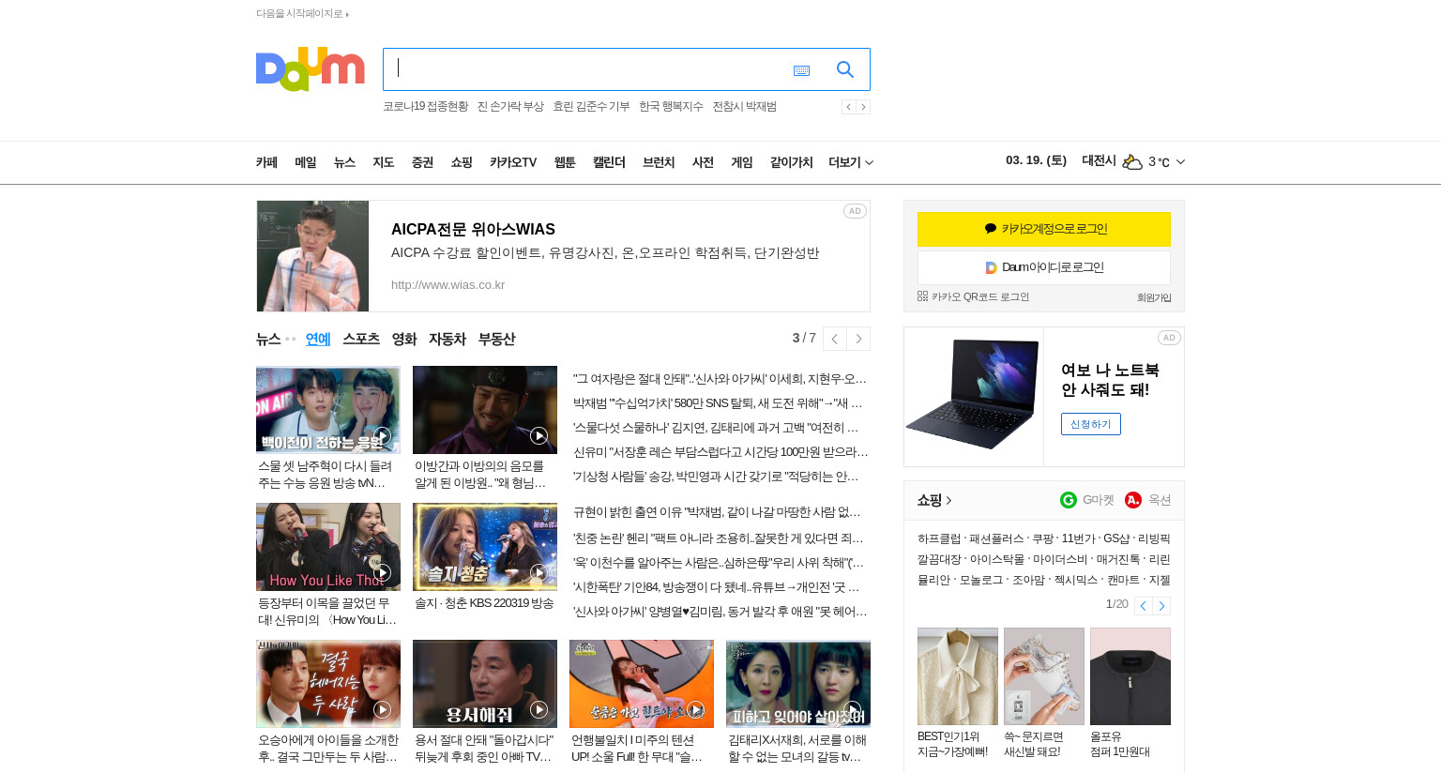Open the virtual keyboard icon in search box
1441x773 pixels.
coord(801,70)
